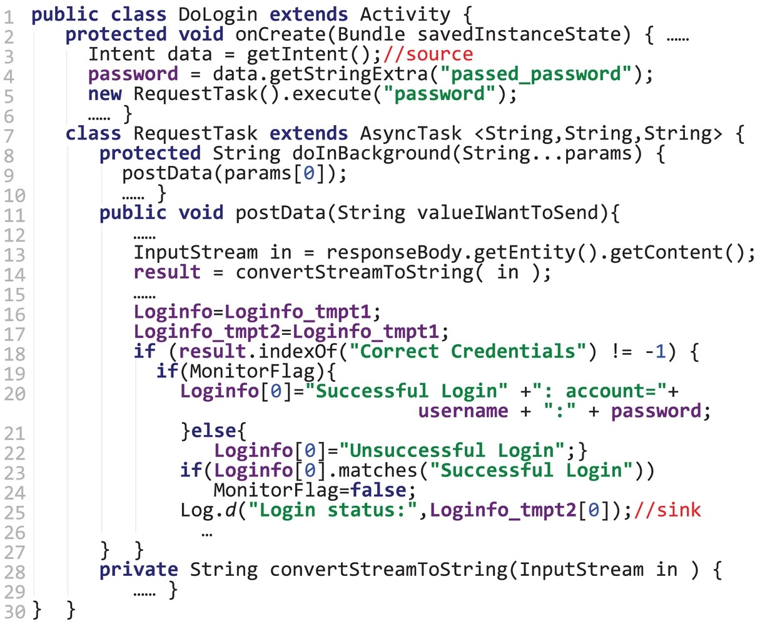
Task: Click Loginfo_tmpt2 assignment on line 17
Action: [291, 331]
